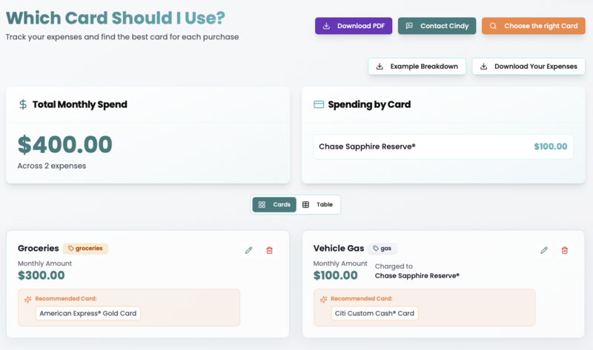Switch to the Cards view

pos(274,204)
